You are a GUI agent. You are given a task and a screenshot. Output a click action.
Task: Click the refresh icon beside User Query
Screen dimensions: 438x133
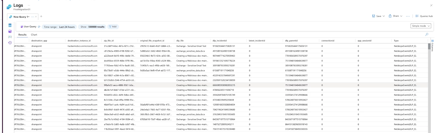(39, 27)
